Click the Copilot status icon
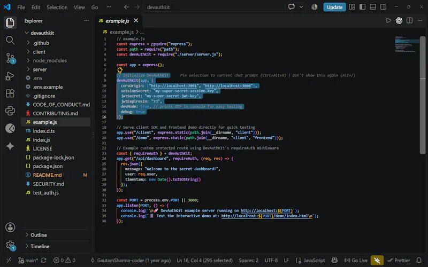This screenshot has height=267, width=428. coord(334,261)
